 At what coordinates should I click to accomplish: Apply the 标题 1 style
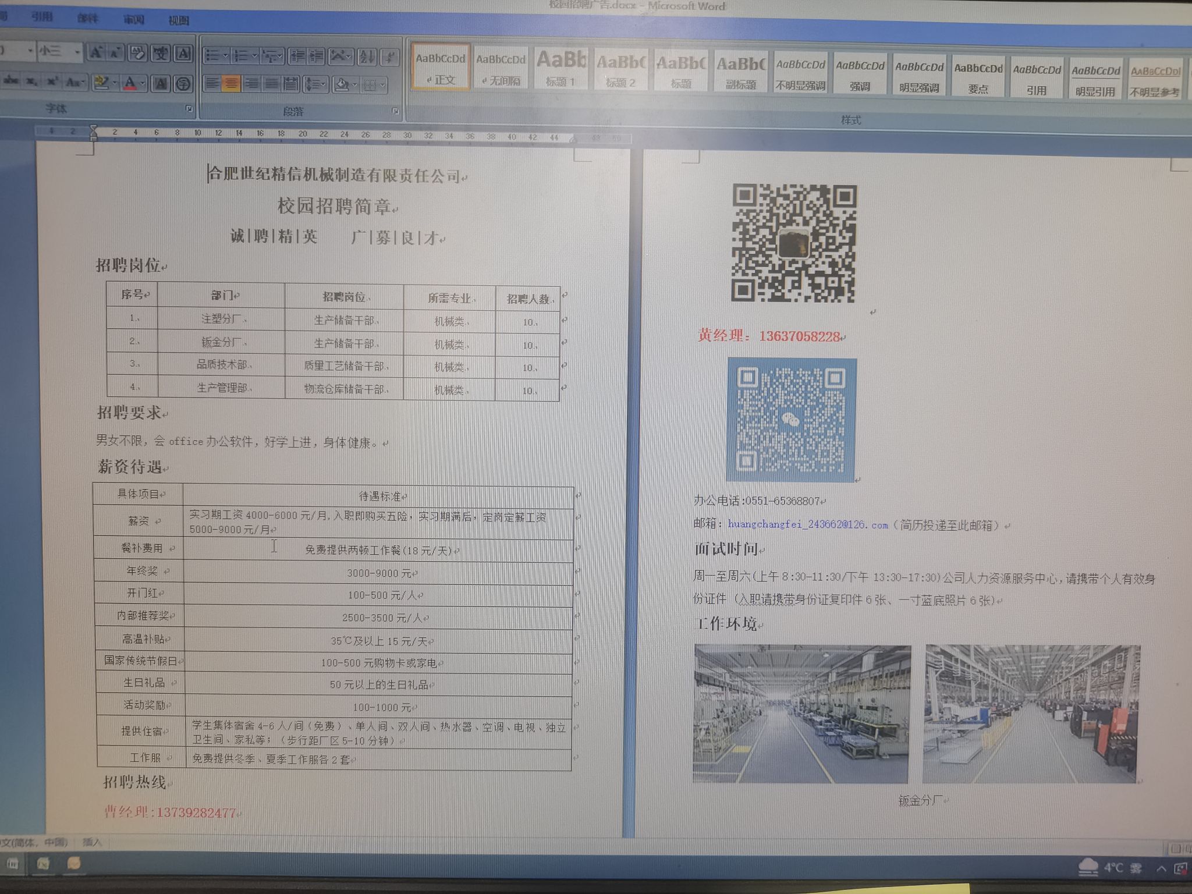coord(561,69)
